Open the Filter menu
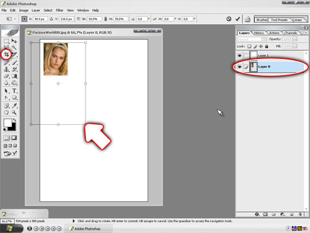The height and width of the screenshot is (233, 310). tap(60, 10)
